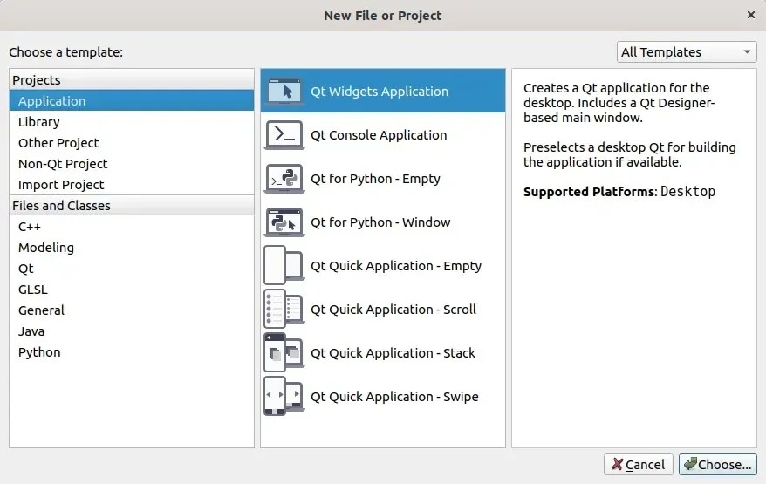The width and height of the screenshot is (766, 484).
Task: Select the Qt Quick Application - Empty icon
Action: pos(284,265)
